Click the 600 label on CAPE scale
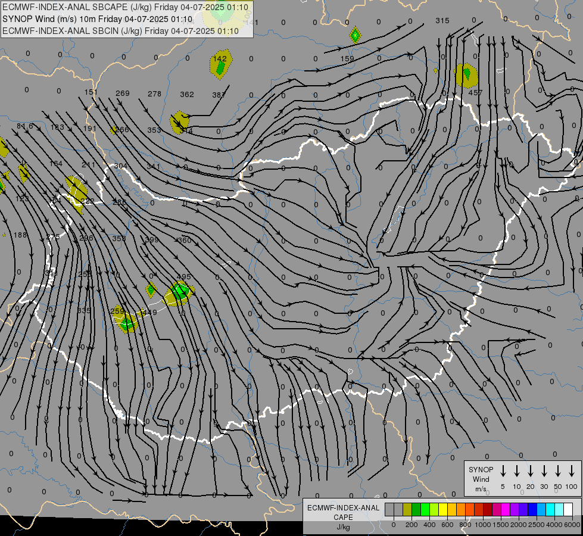The height and width of the screenshot is (536, 583). pyautogui.click(x=447, y=525)
